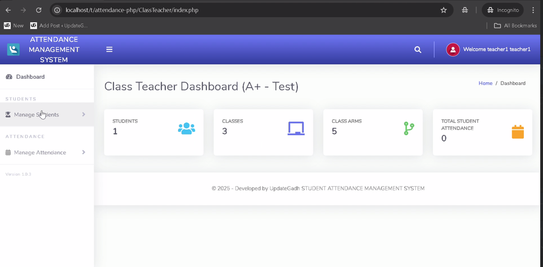Click the attendance count value 0

(x=444, y=139)
